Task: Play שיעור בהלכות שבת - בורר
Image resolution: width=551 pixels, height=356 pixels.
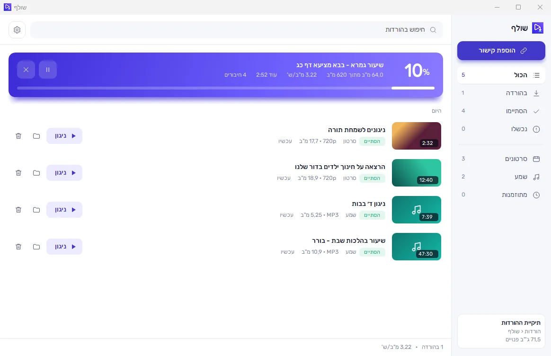Action: 64,247
